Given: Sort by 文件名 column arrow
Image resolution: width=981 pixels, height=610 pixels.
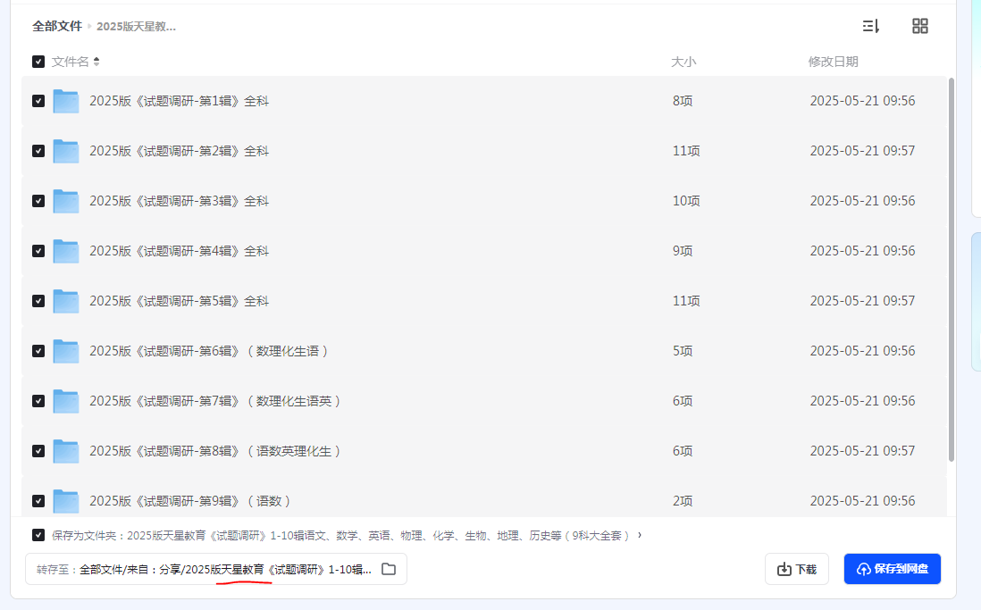Looking at the screenshot, I should point(96,62).
